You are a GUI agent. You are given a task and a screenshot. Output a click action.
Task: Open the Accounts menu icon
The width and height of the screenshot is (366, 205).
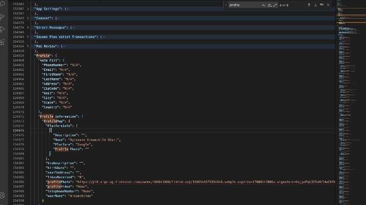point(2,195)
